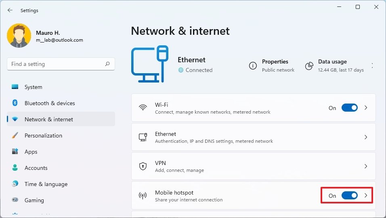The image size is (386, 218).
Task: Open Ethernet Properties link
Action: (x=275, y=62)
